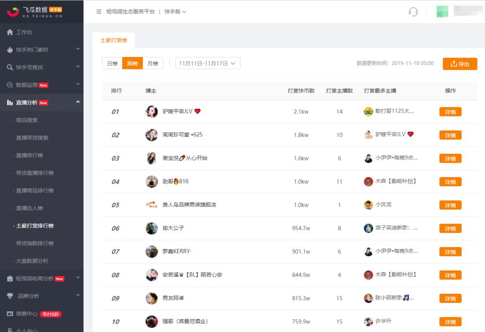Image resolution: width=485 pixels, height=332 pixels.
Task: Click the 飞瓜数据 logo
Action: click(x=34, y=11)
